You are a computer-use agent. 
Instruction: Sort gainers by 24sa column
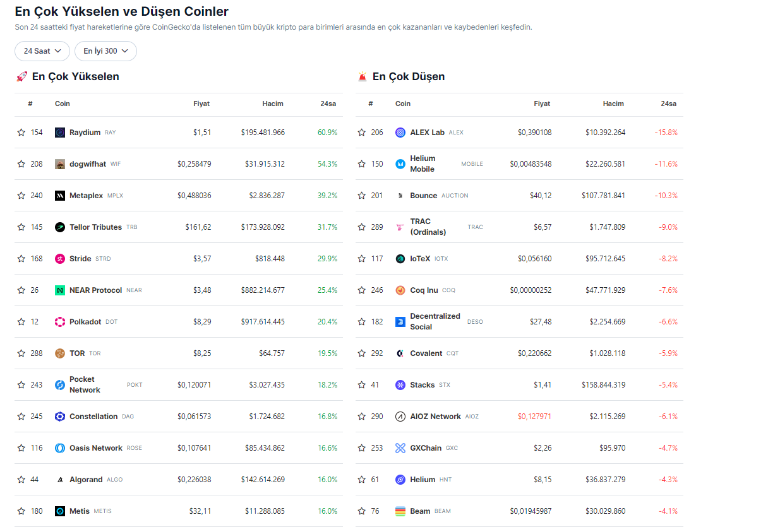(x=328, y=104)
